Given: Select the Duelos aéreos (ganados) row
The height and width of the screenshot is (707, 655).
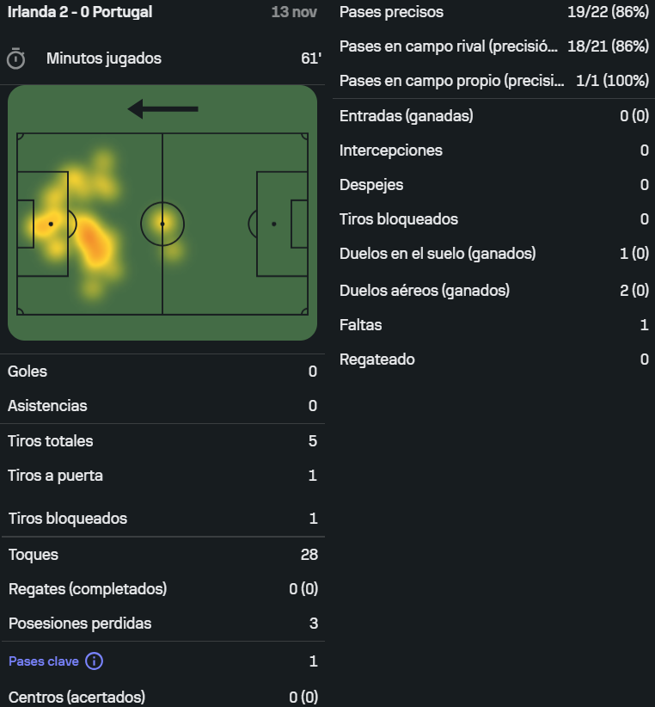Looking at the screenshot, I should 493,291.
